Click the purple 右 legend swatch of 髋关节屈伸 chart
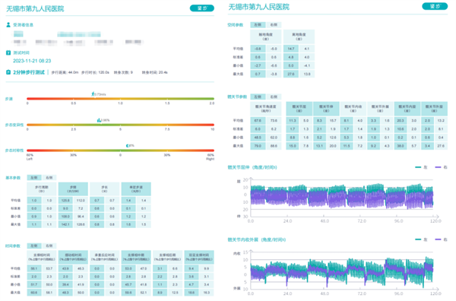This screenshot has width=456, height=301. pos(438,167)
